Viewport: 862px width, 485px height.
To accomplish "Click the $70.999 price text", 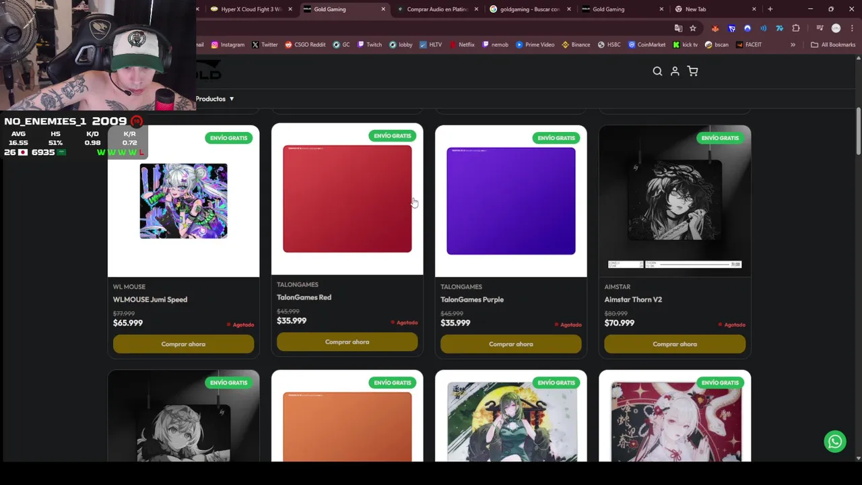I will coord(620,323).
